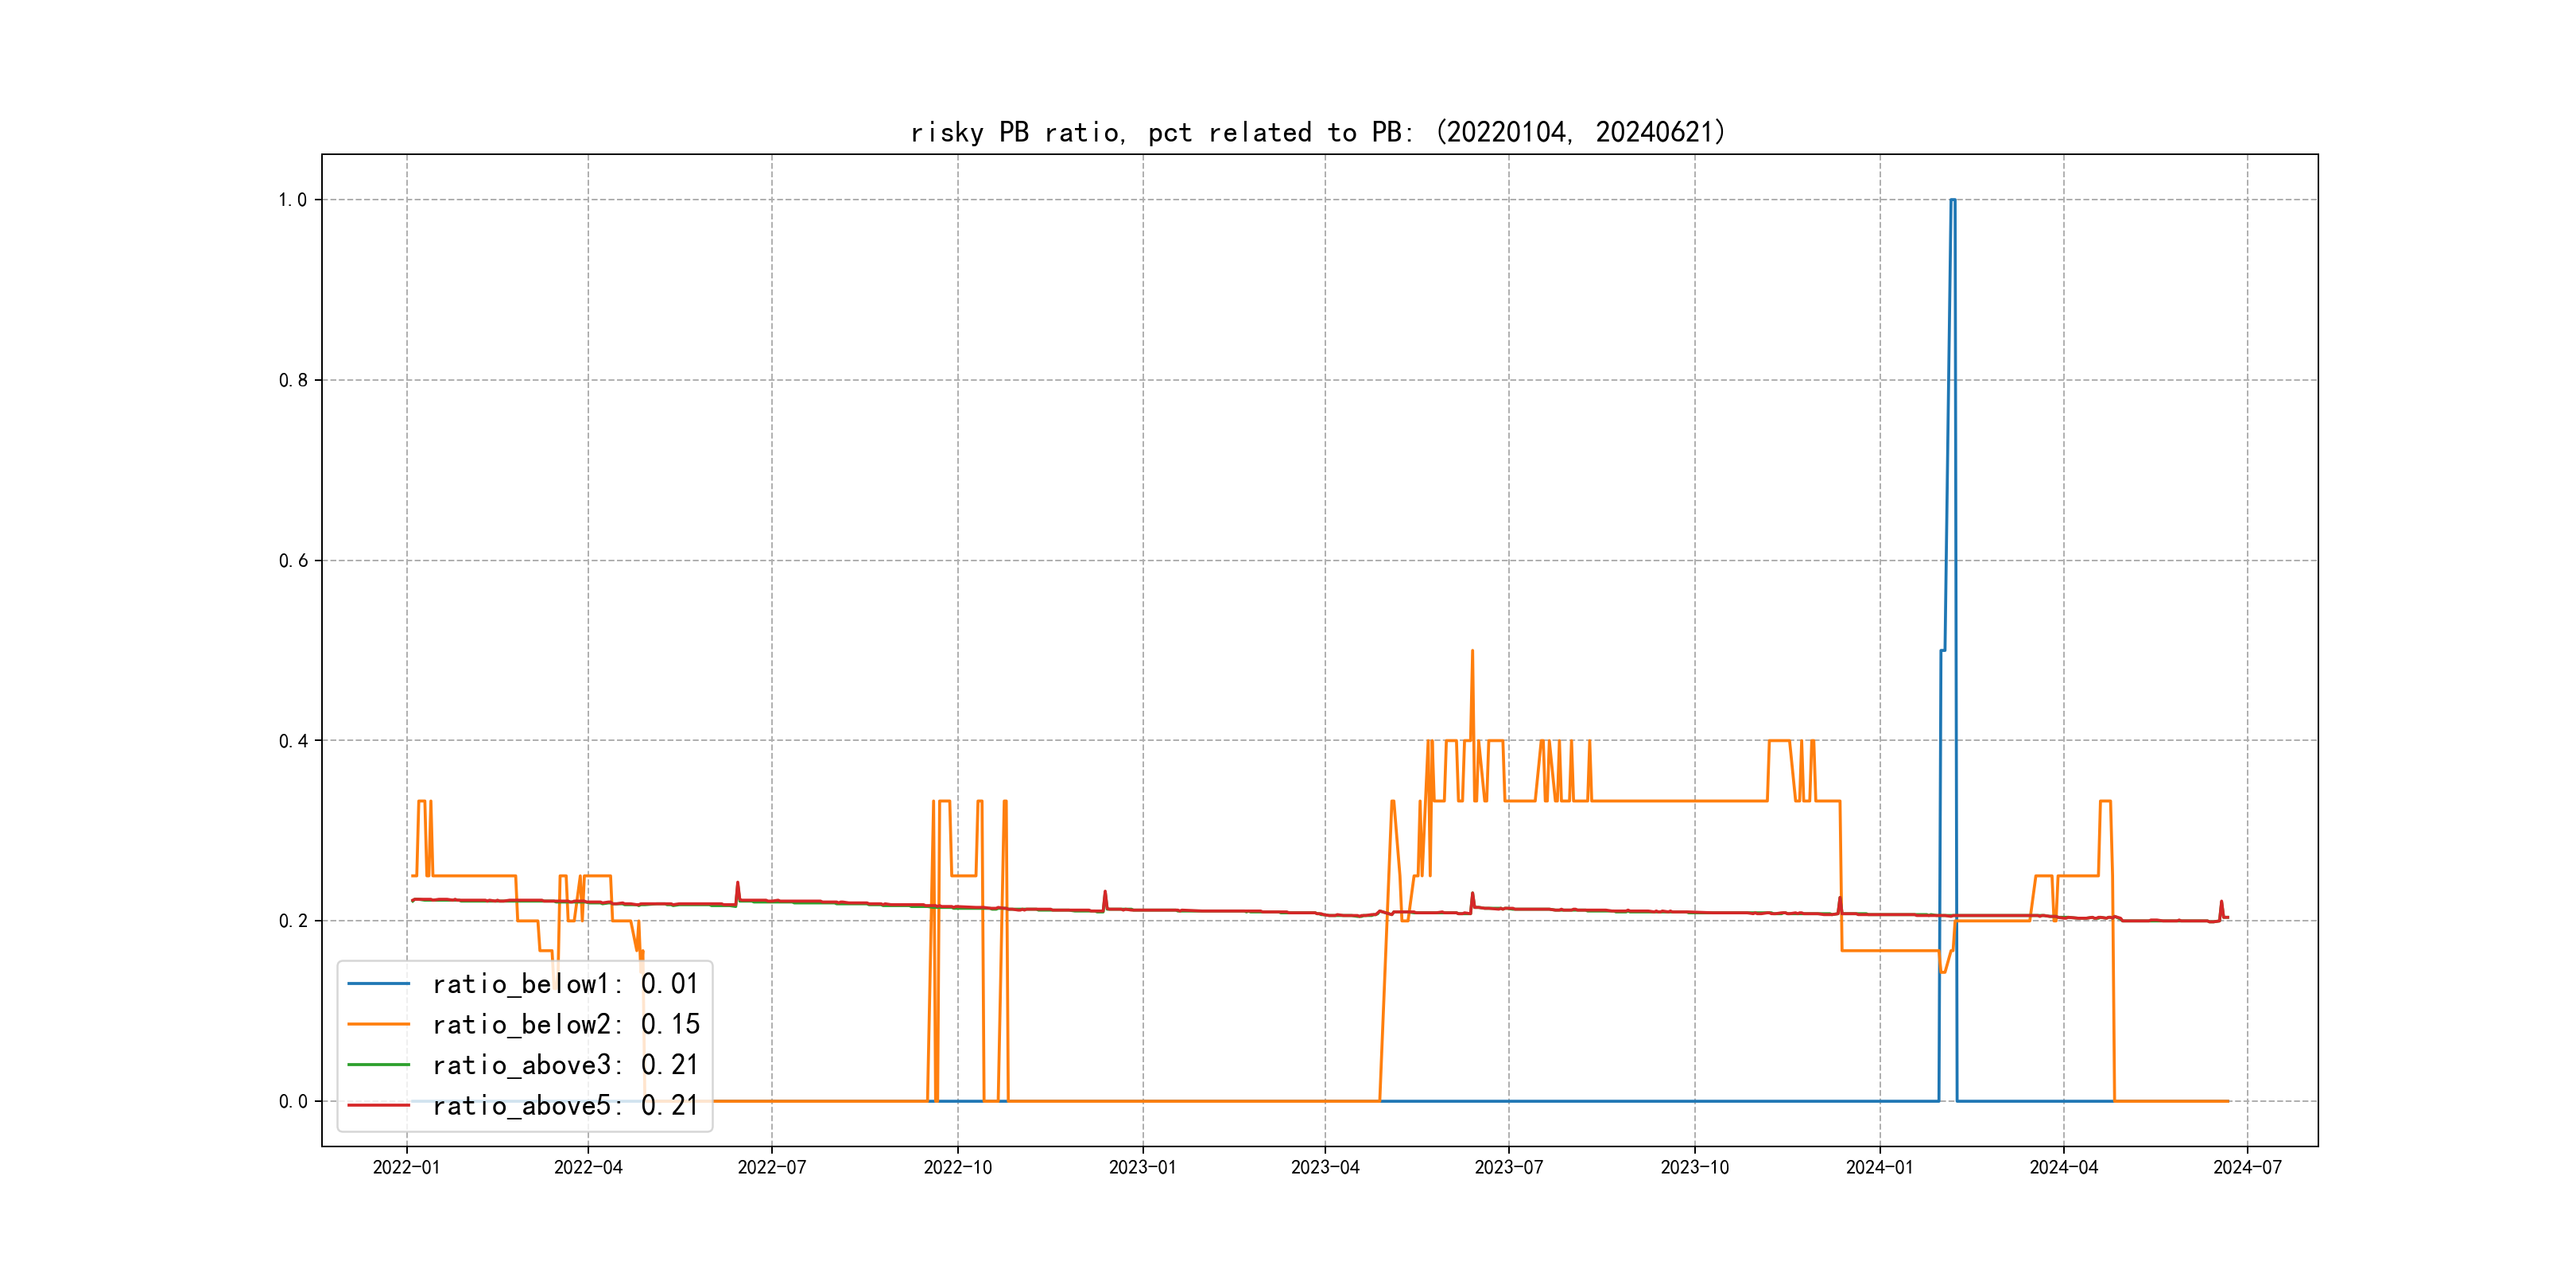Click the 2023-01 x-axis tick label
This screenshot has width=2576, height=1288.
coord(1142,1167)
